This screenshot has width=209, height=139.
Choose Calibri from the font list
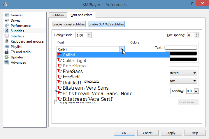tap(113, 55)
